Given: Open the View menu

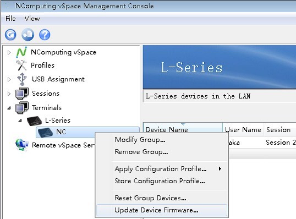Looking at the screenshot, I should [32, 19].
